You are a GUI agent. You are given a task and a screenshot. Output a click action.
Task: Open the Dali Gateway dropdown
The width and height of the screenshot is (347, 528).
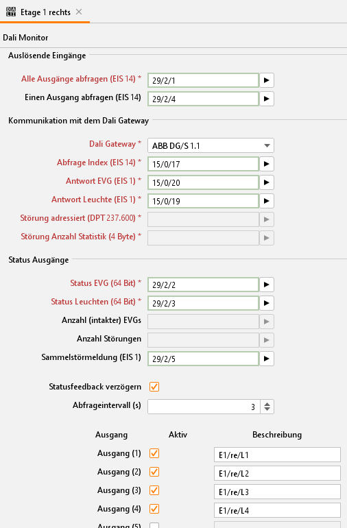[x=211, y=145]
